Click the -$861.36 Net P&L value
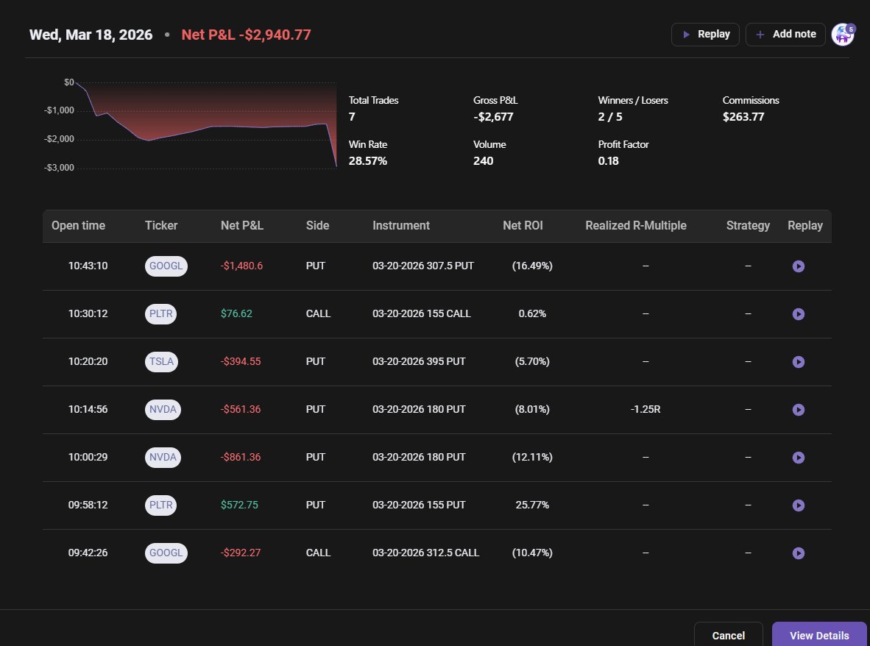 click(240, 457)
